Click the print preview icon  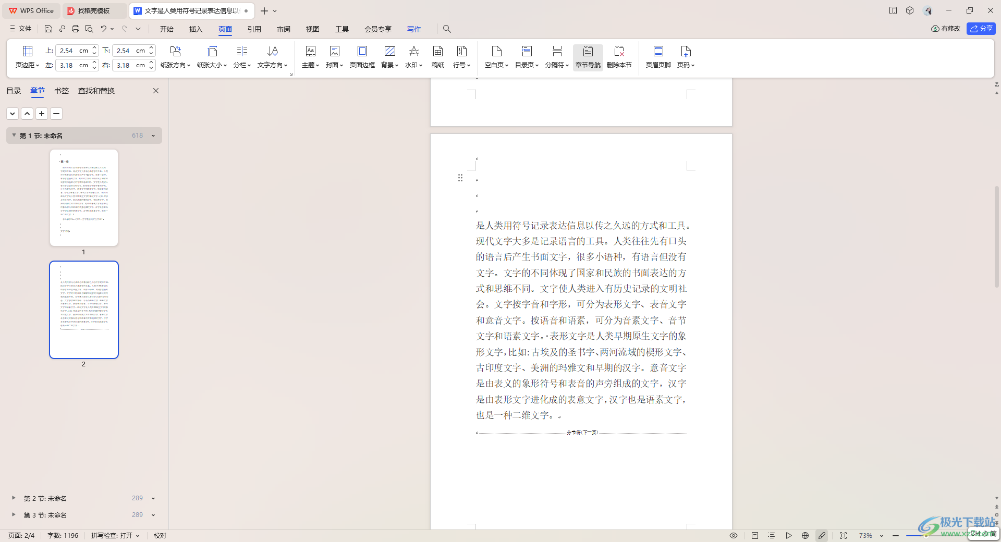coord(89,29)
